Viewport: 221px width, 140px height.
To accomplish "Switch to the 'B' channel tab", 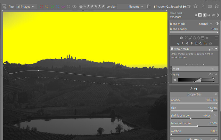I will 192,44.
